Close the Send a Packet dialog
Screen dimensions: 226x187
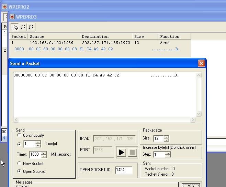click(201, 63)
